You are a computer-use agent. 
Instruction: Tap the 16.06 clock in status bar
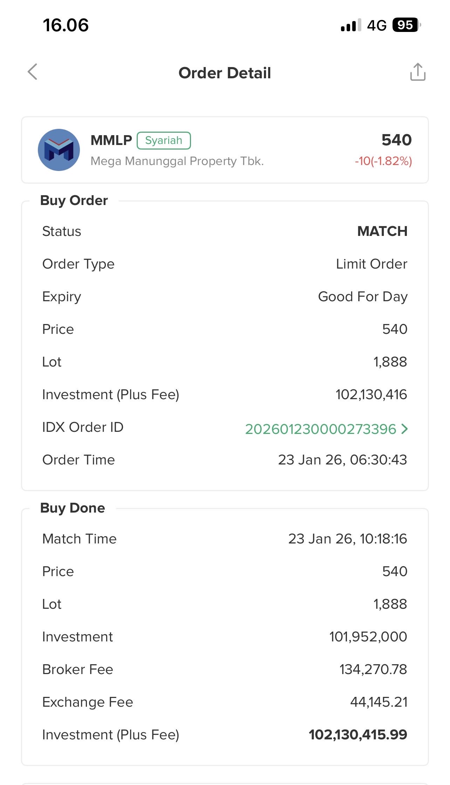[66, 25]
